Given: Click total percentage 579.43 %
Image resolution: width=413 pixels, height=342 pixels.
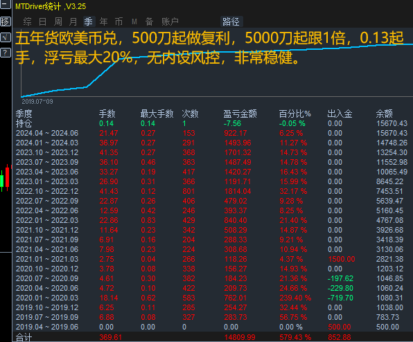Looking at the screenshot, I should (x=295, y=337).
